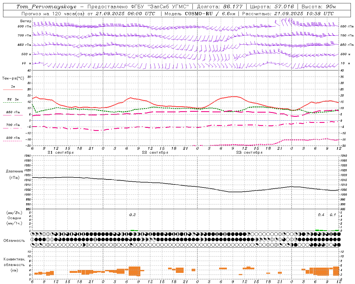Click the '21 сентября' date label
Viewport: 355px width, 284px height.
pyautogui.click(x=60, y=153)
